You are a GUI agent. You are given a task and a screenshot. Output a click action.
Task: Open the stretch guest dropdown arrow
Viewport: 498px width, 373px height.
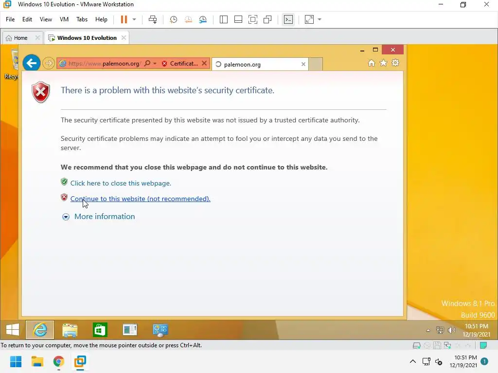coord(320,19)
